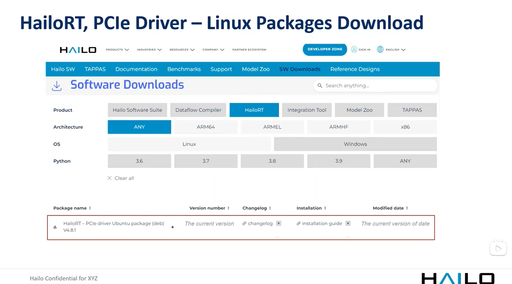Viewport: 512px width, 284px height.
Task: Click the Developer Zone button
Action: [x=325, y=49]
